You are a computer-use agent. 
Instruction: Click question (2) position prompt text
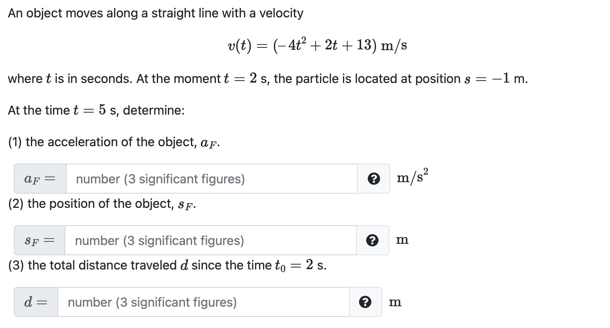tap(102, 204)
